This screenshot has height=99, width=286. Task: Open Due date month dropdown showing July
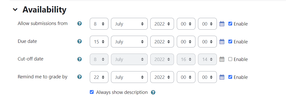click(x=129, y=42)
